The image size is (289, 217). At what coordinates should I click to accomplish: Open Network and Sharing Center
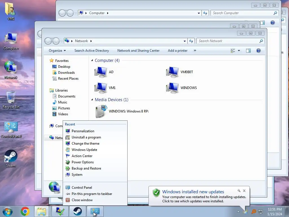point(138,51)
